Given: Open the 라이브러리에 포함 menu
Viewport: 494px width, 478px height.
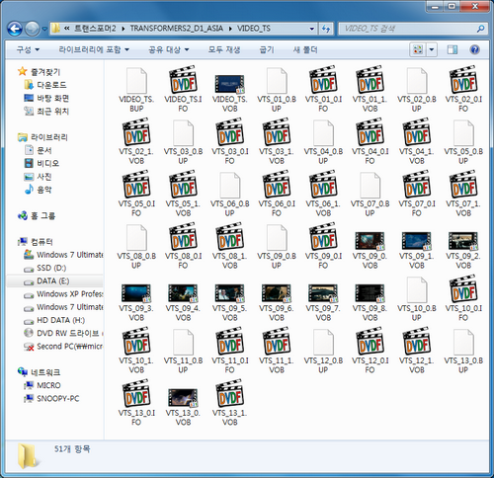Looking at the screenshot, I should click(x=94, y=49).
